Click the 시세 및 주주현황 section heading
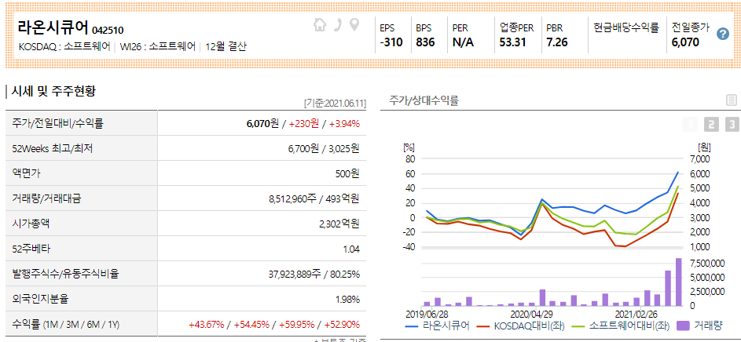This screenshot has height=342, width=741. 53,91
